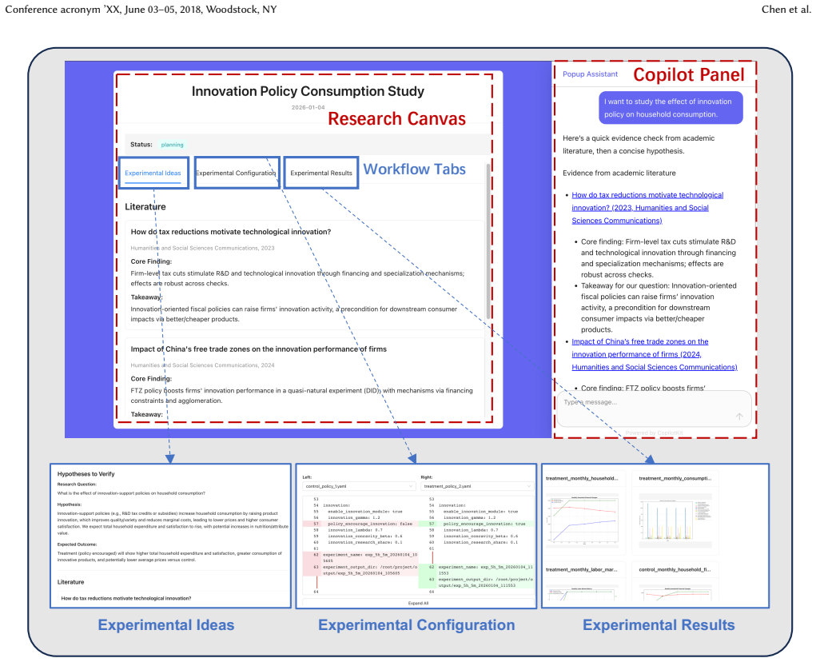Click the Popup Assistant header label
This screenshot has height=662, width=816.
[x=590, y=74]
